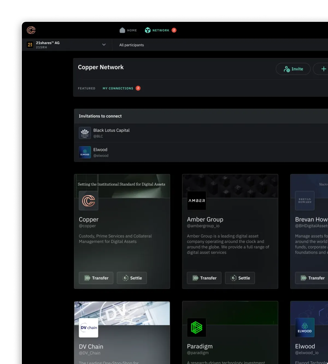Click the Paradigm green logo icon
Image resolution: width=328 pixels, height=364 pixels.
197,327
